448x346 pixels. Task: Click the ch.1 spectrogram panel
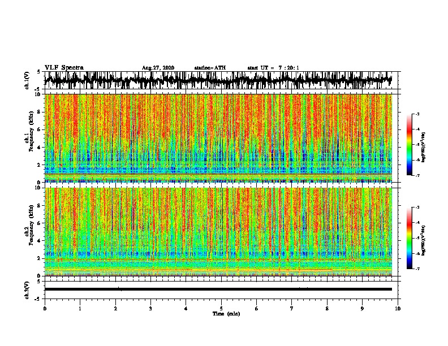[218, 138]
